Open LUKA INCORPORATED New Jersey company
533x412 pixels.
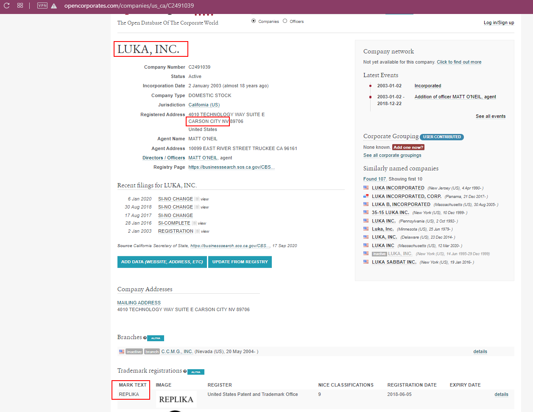398,188
